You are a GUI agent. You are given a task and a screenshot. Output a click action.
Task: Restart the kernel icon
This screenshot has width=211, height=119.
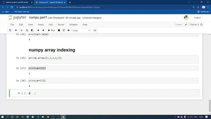coord(64,30)
